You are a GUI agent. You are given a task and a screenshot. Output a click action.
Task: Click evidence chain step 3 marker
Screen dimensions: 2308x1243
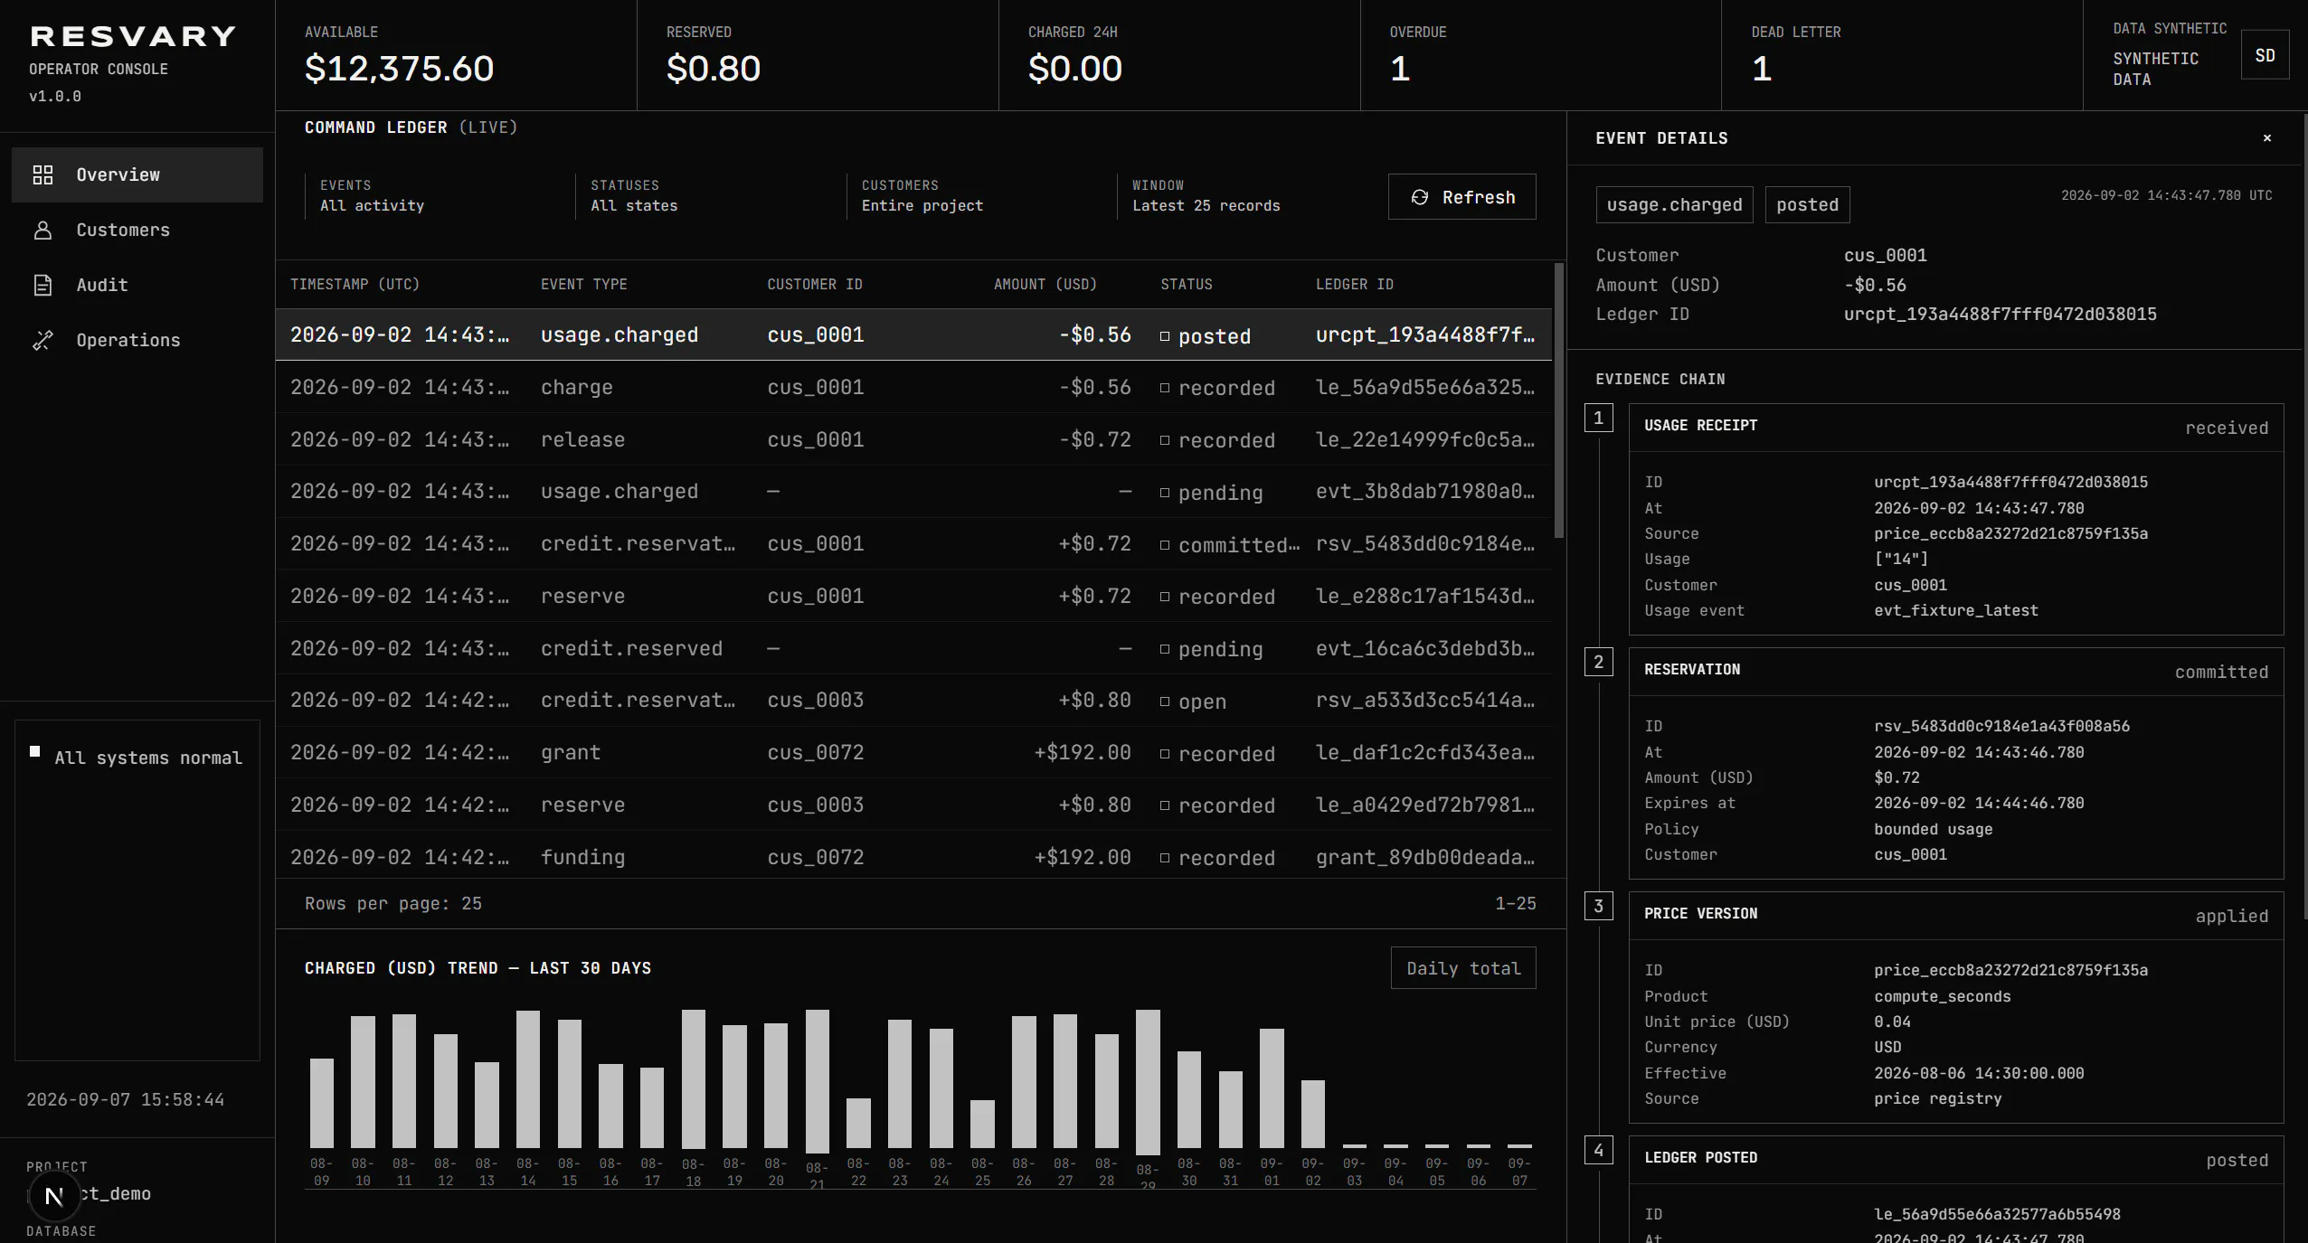tap(1598, 907)
